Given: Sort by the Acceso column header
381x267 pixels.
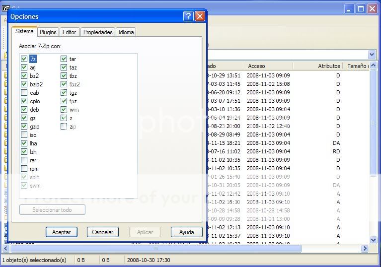Looking at the screenshot, I should (268, 66).
